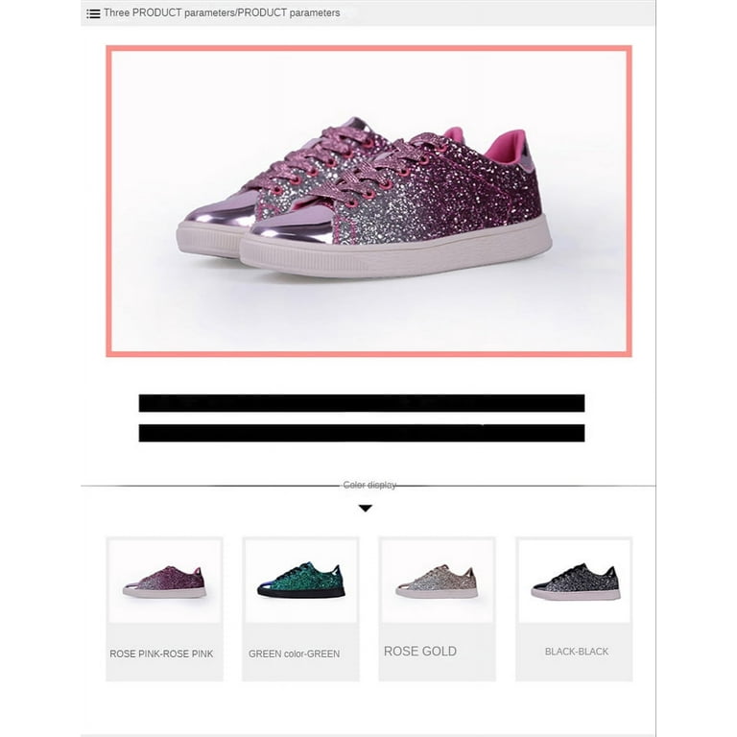737x737 pixels.
Task: Select the green glitter sneaker thumbnail
Action: 300,581
